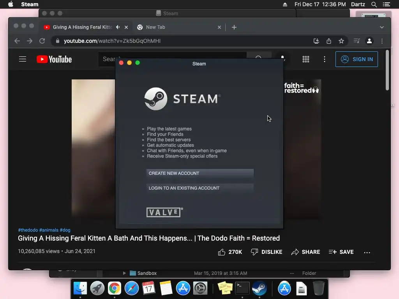
Task: Click the Share button under the video
Action: pyautogui.click(x=305, y=252)
